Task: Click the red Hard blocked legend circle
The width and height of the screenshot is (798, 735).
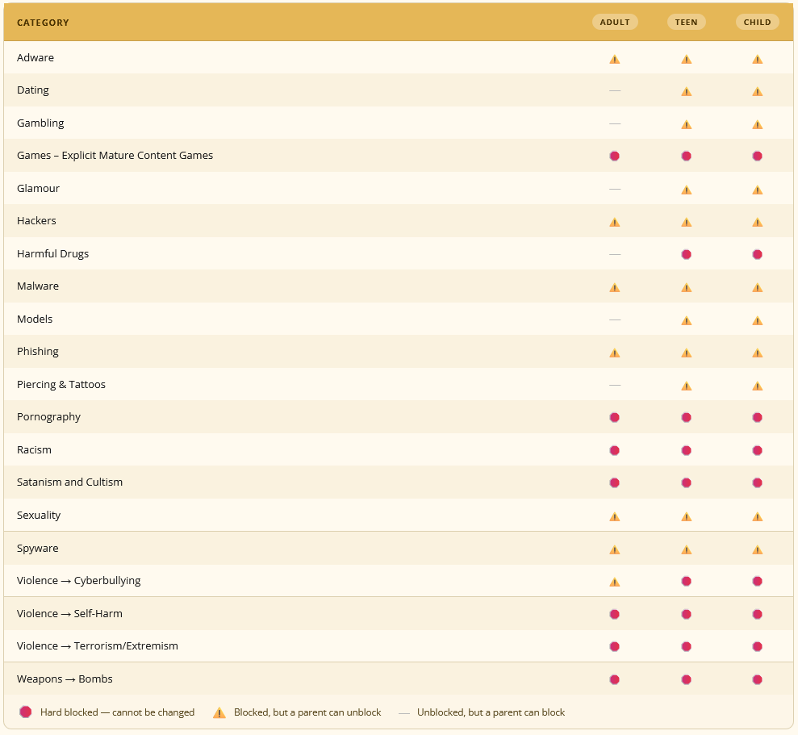Action: 26,712
